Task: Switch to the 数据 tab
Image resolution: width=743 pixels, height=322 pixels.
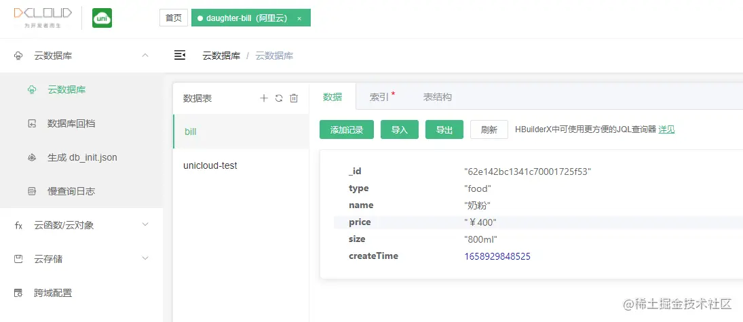Action: pyautogui.click(x=332, y=96)
